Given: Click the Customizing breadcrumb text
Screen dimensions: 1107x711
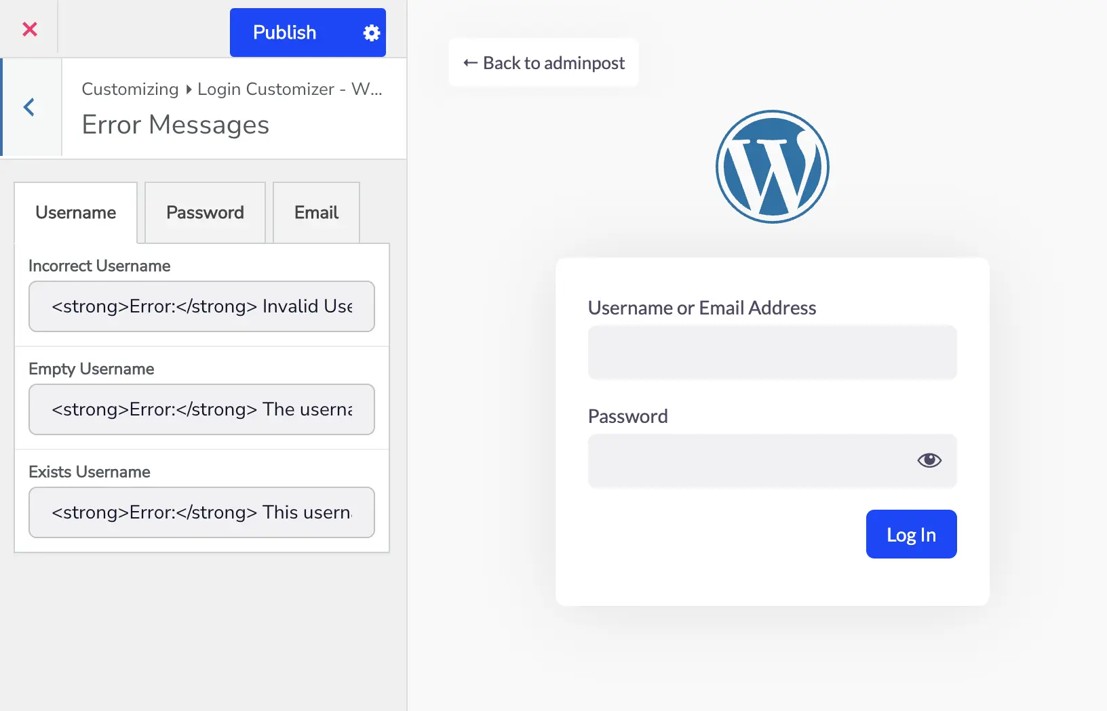Looking at the screenshot, I should click(x=130, y=89).
